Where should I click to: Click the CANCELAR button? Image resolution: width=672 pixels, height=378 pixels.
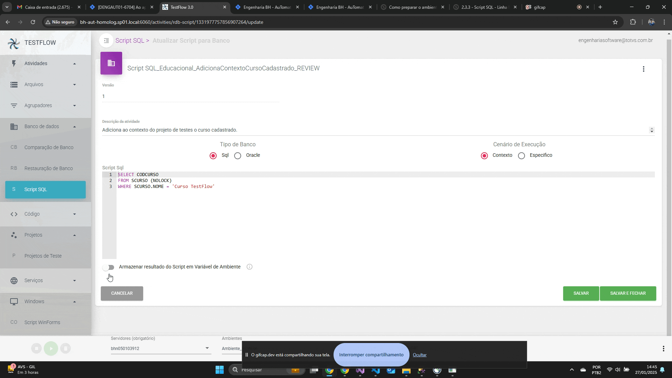tap(122, 294)
